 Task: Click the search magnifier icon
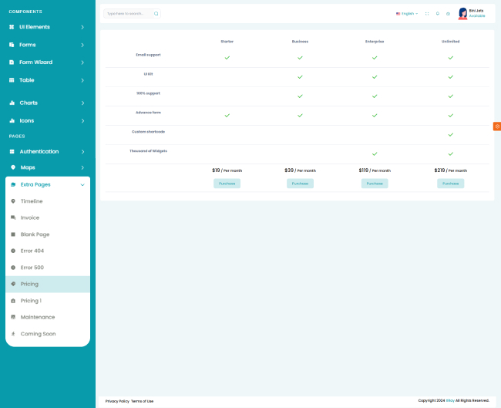pos(156,13)
